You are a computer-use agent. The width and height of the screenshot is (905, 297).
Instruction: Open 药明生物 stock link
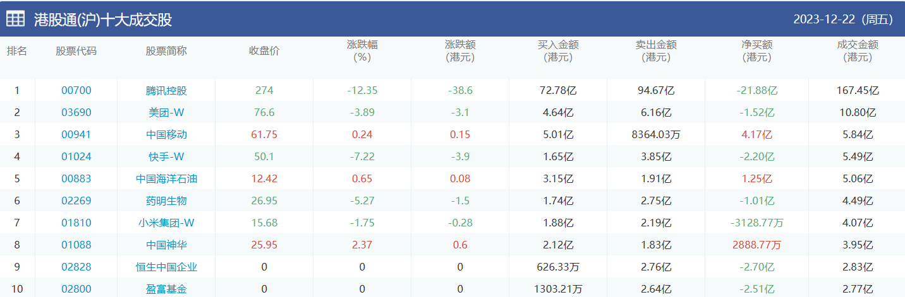point(166,201)
